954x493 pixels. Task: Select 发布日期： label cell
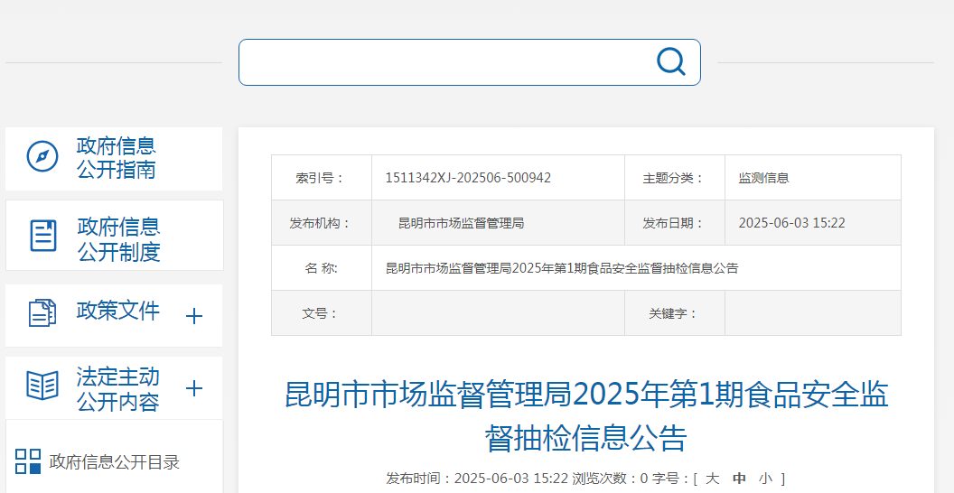click(674, 223)
